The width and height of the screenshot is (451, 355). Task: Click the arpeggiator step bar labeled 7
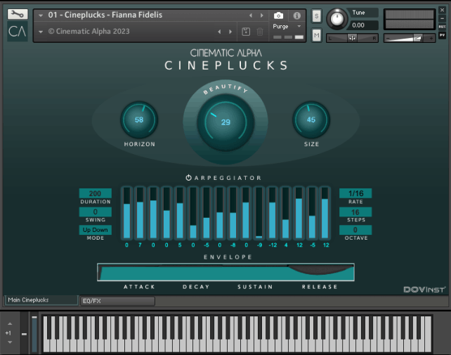(140, 213)
